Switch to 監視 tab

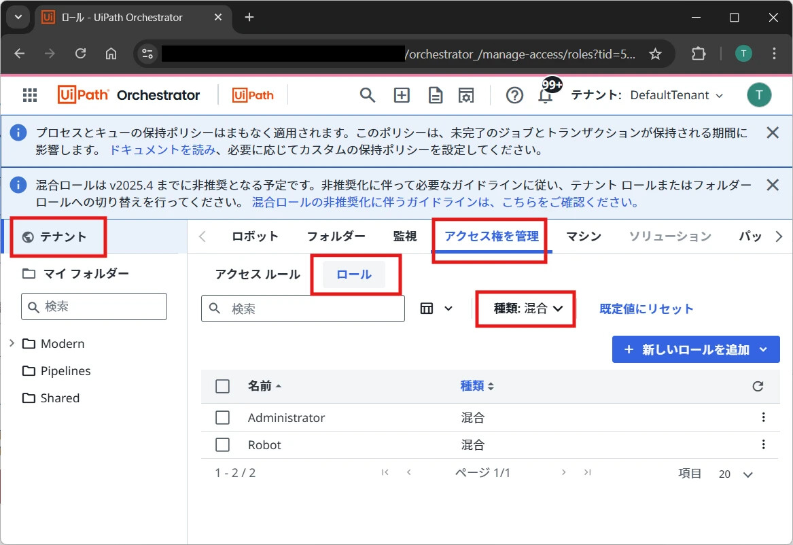[x=404, y=236]
